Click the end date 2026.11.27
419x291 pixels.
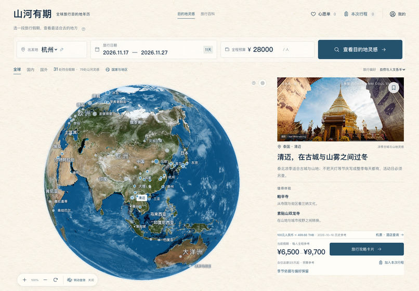(154, 52)
